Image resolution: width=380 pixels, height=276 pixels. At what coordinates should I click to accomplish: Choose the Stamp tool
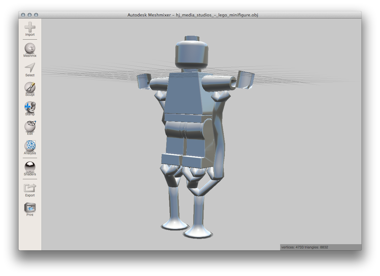point(30,107)
